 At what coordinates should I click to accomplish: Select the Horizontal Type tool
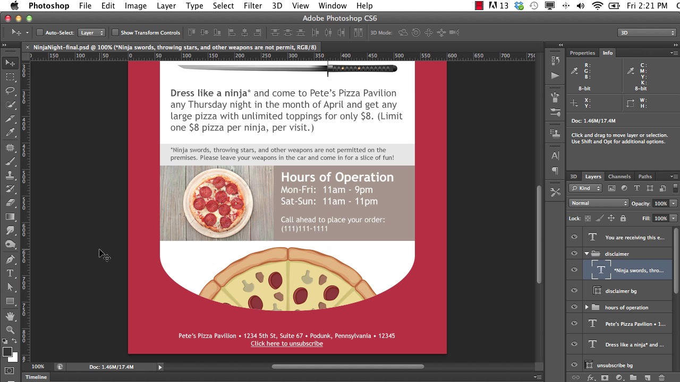pos(10,273)
